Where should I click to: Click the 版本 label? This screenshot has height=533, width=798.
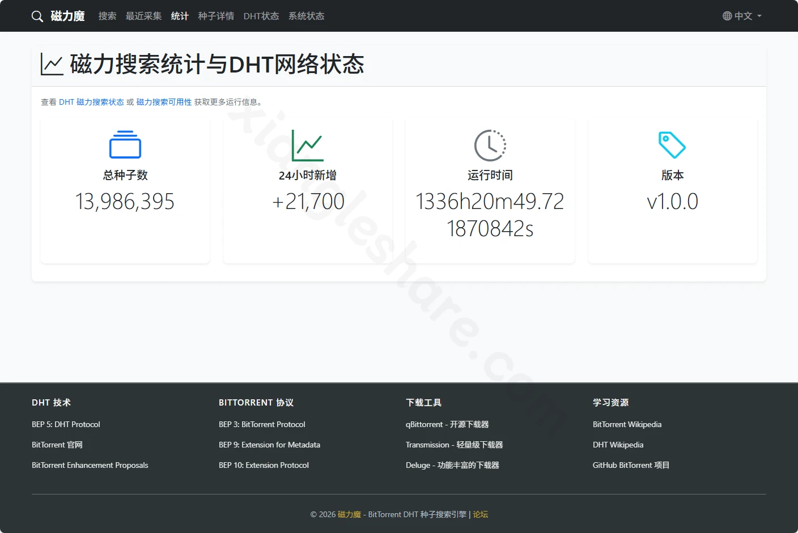tap(672, 175)
